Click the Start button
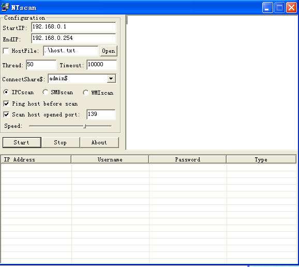The height and width of the screenshot is (267, 299). click(x=22, y=142)
